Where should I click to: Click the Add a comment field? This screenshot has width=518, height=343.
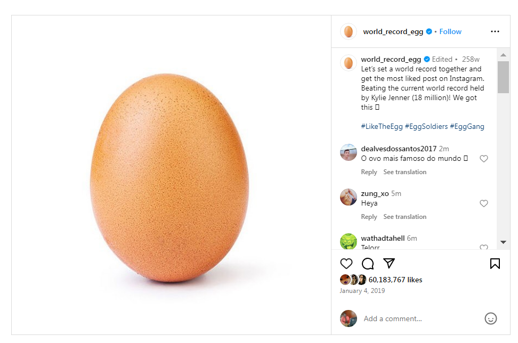(393, 318)
